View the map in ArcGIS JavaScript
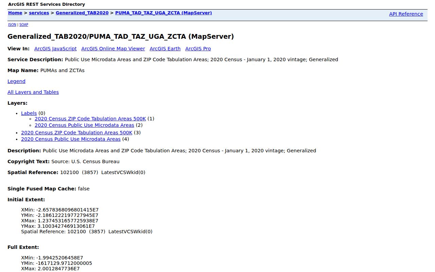Viewport: 435px width, 272px height. (x=55, y=49)
